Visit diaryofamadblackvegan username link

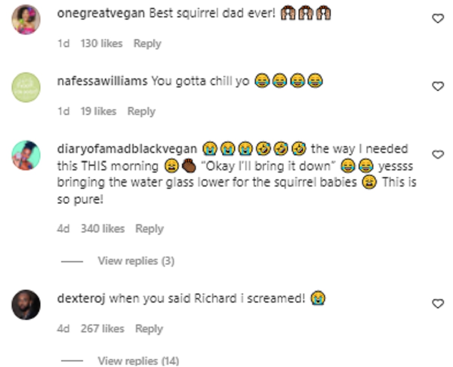pyautogui.click(x=127, y=149)
